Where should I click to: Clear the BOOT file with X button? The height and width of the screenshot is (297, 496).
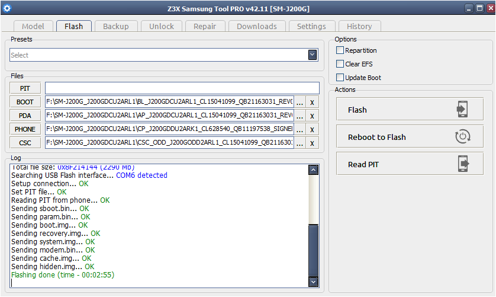(x=312, y=102)
